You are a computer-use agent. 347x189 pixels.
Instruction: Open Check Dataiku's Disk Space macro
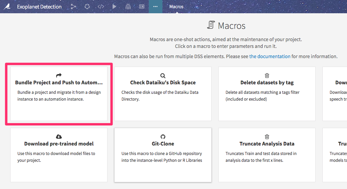[163, 94]
